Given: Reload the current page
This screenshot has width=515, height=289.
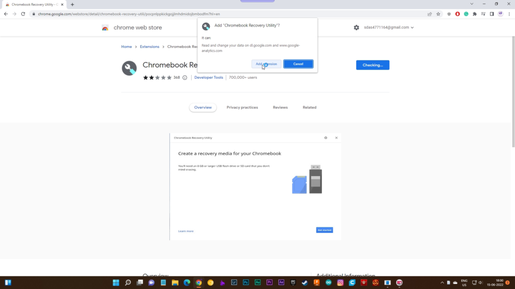Looking at the screenshot, I should click(x=23, y=14).
